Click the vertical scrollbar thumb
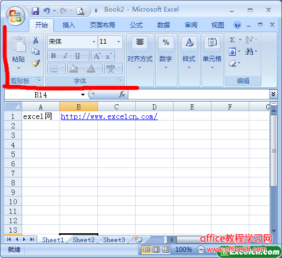 [274, 151]
